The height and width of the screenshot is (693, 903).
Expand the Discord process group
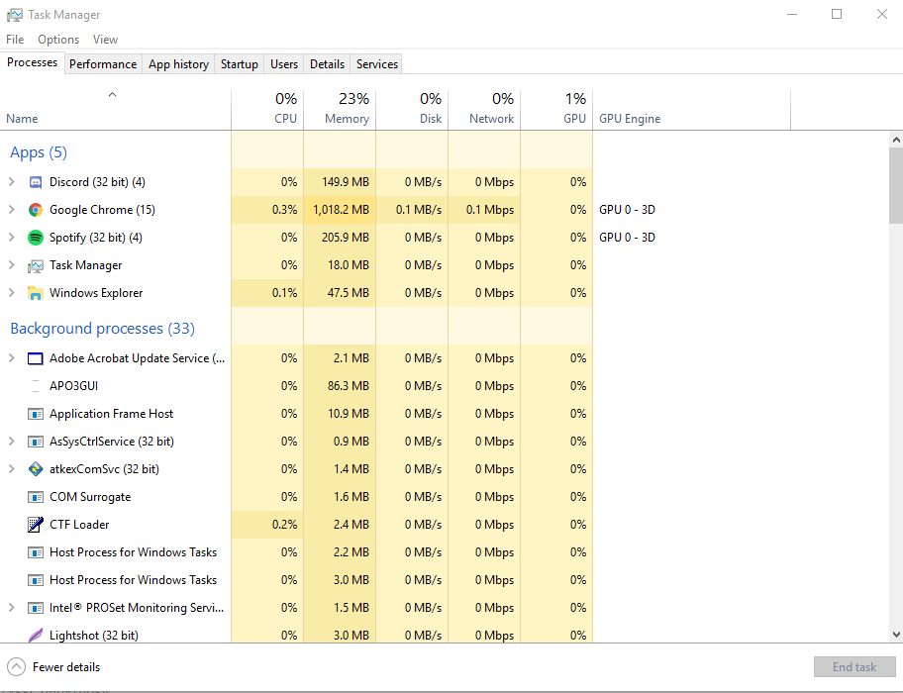click(12, 182)
